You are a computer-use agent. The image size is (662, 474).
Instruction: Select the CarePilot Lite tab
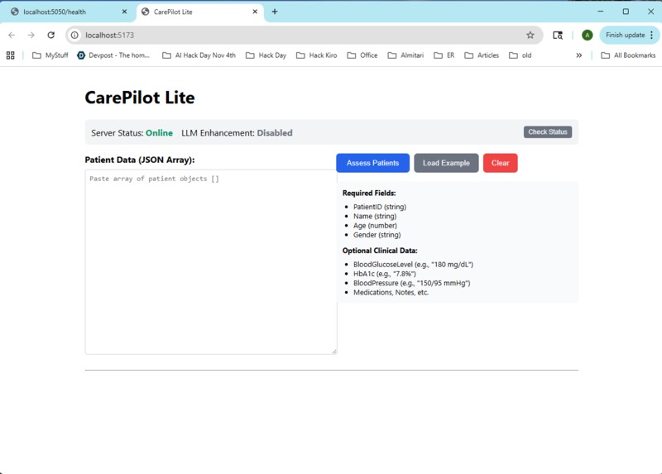(199, 12)
